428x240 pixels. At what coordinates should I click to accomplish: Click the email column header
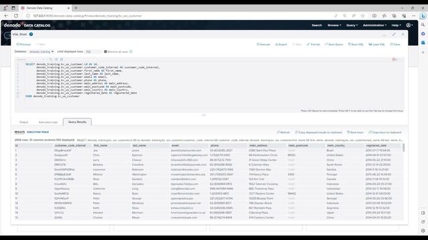pyautogui.click(x=189, y=145)
